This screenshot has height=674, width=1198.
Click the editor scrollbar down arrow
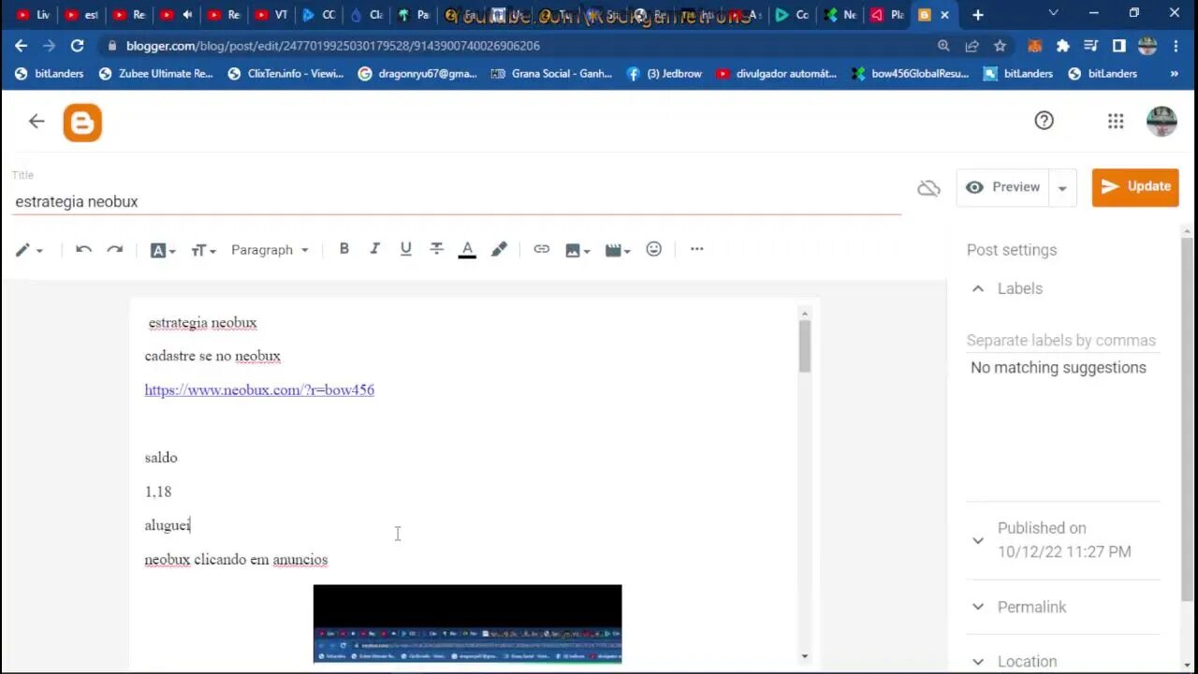pyautogui.click(x=804, y=656)
